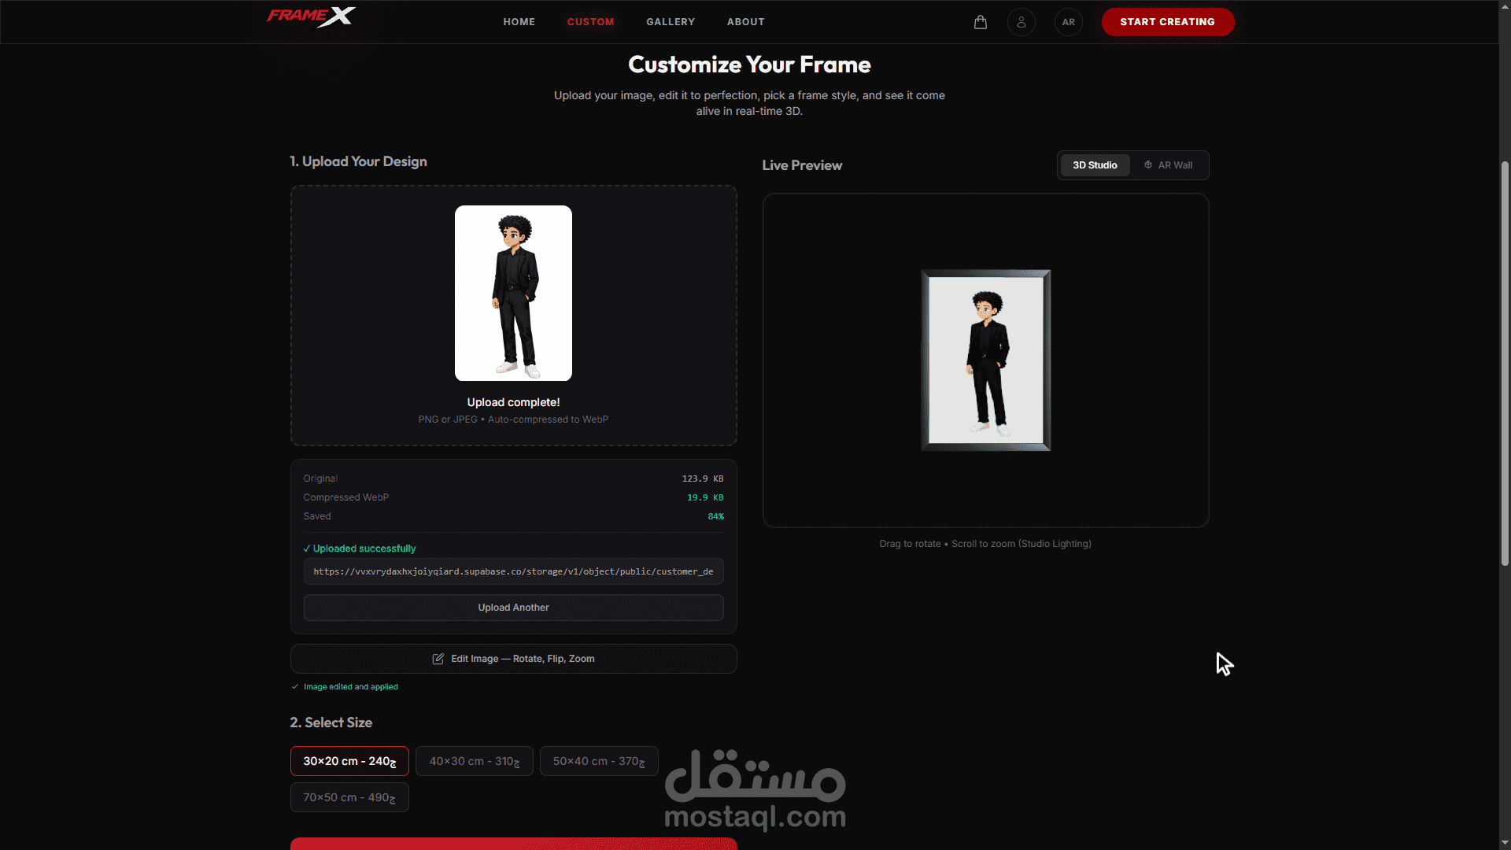Open the shopping bag cart icon
The width and height of the screenshot is (1511, 850).
point(981,22)
